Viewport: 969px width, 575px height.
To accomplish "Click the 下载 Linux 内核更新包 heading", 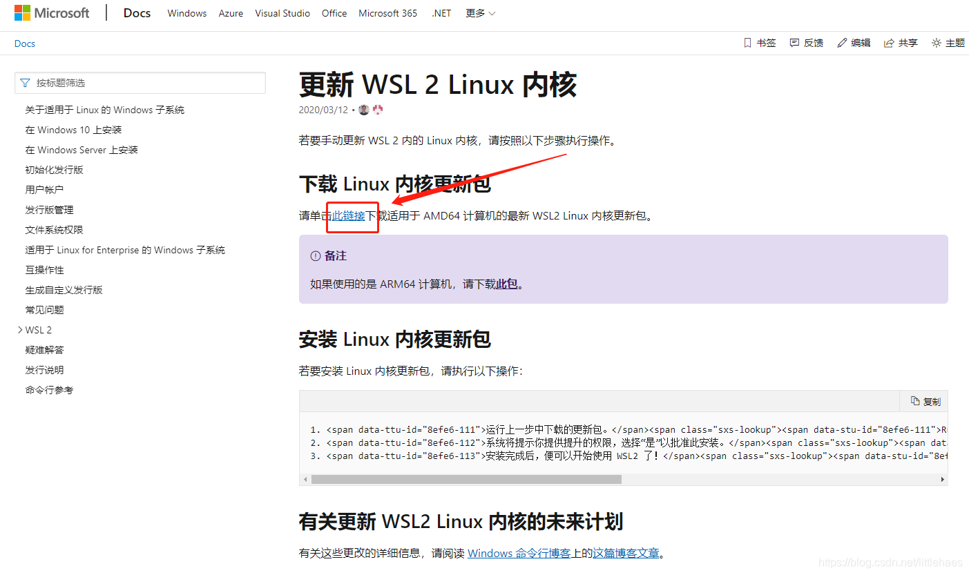I will tap(395, 184).
